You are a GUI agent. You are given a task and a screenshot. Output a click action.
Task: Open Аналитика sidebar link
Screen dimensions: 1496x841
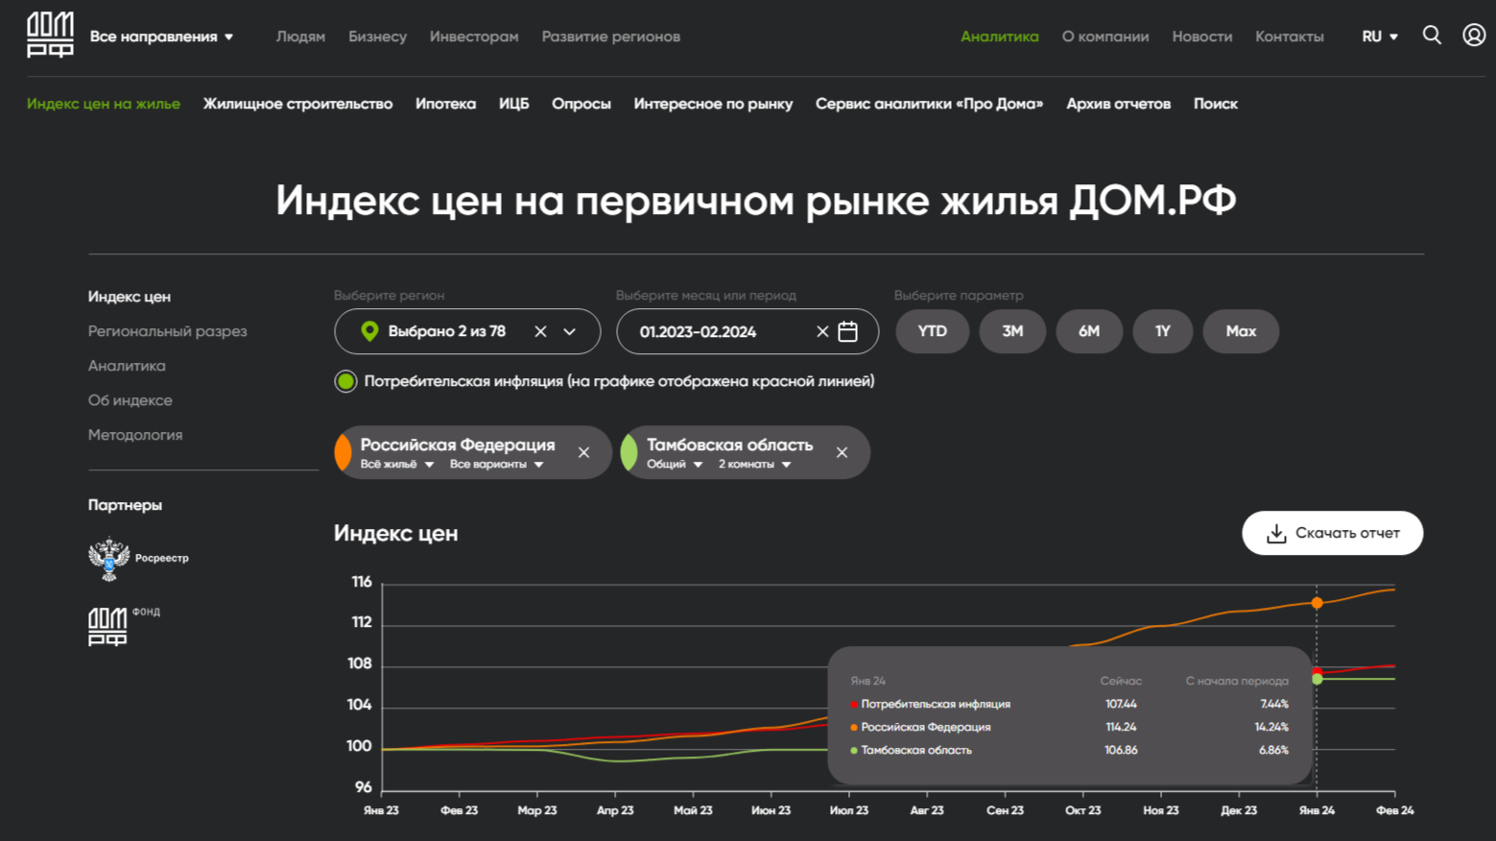127,366
